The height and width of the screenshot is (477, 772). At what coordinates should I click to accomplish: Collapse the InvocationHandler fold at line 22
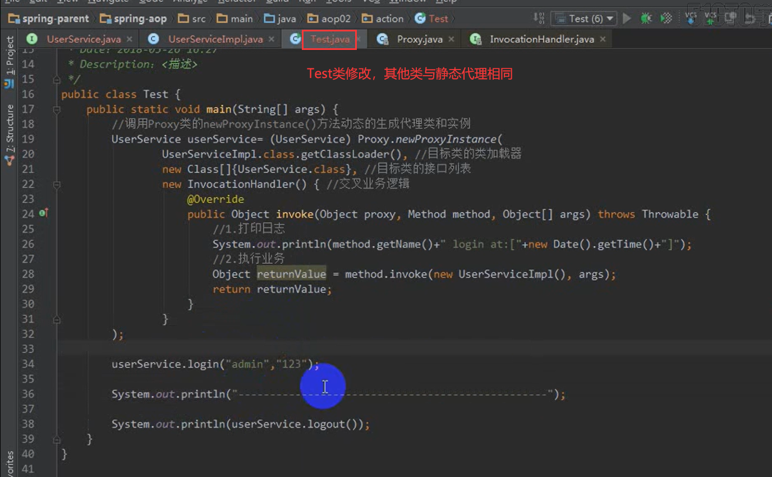click(57, 184)
